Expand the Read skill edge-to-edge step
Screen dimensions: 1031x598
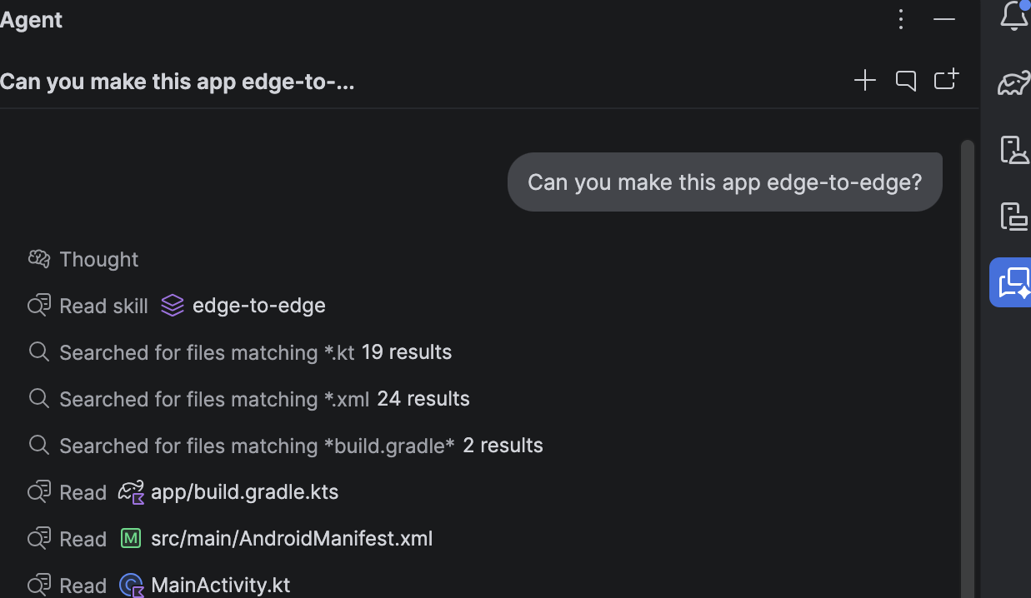[177, 306]
